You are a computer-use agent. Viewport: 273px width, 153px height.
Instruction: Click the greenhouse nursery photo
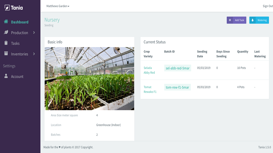(89, 79)
